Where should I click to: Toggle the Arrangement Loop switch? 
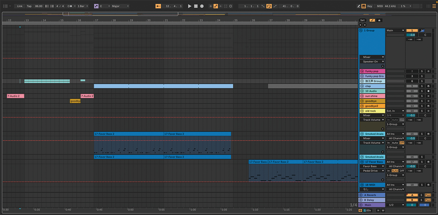click(x=269, y=6)
